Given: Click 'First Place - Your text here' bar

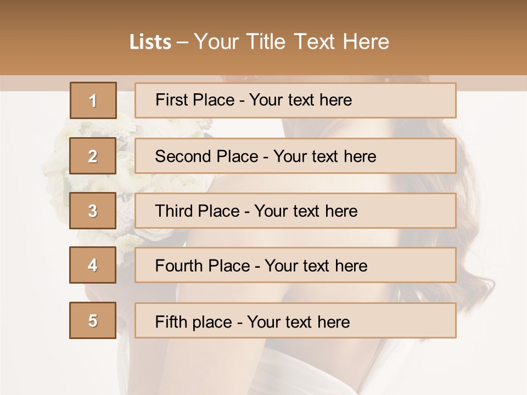Looking at the screenshot, I should [295, 100].
